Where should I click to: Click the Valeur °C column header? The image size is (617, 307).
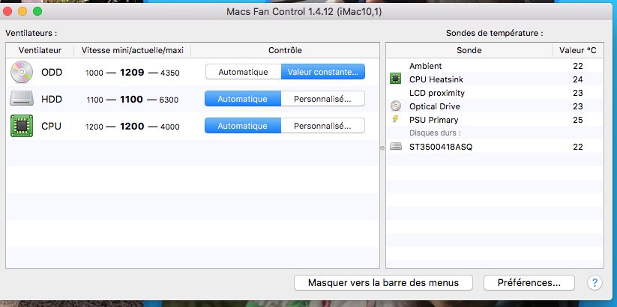[x=578, y=50]
